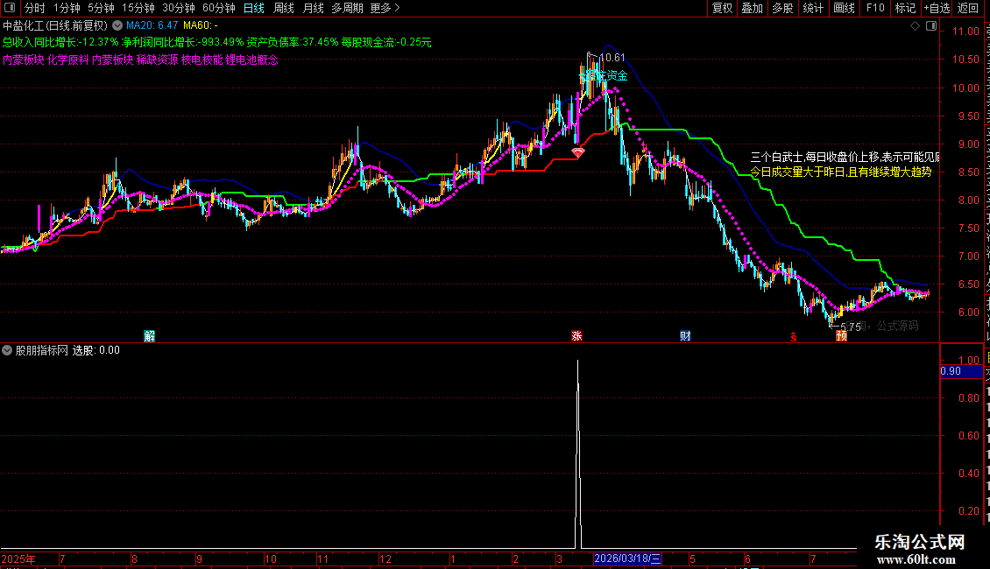Switch to the 日线 daily chart
The height and width of the screenshot is (569, 990).
[x=254, y=8]
